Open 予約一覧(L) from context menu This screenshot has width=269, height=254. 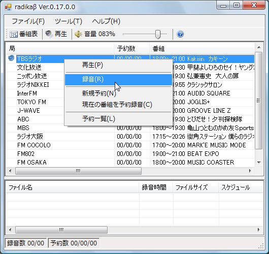click(x=119, y=119)
